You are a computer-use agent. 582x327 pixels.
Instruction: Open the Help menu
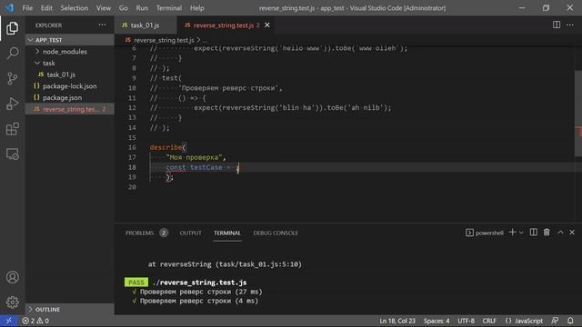click(196, 8)
